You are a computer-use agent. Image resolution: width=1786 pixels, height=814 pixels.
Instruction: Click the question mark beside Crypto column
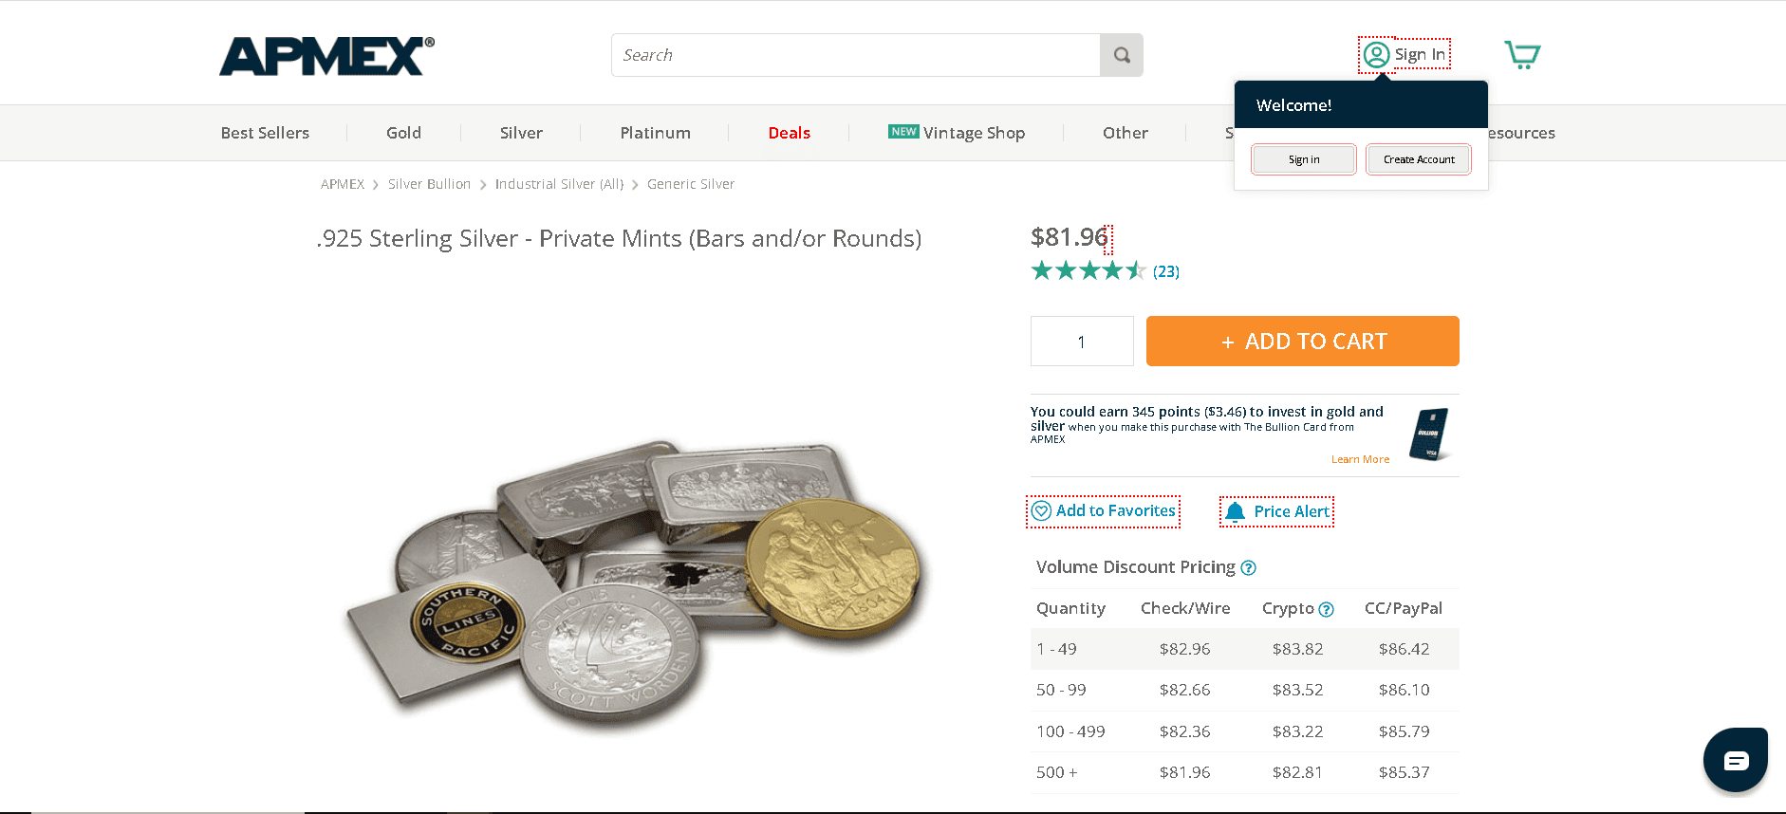[x=1326, y=609]
